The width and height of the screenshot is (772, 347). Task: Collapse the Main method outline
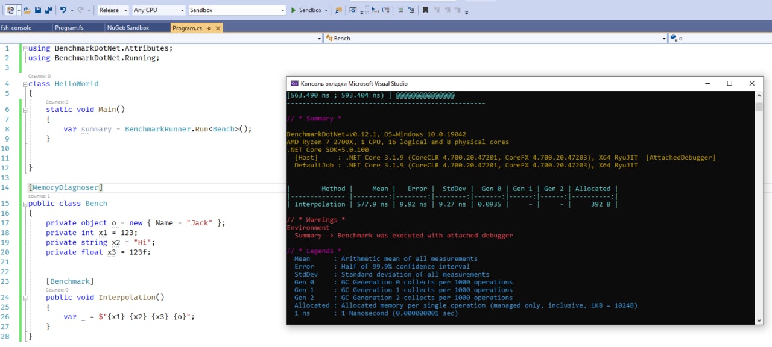point(24,110)
